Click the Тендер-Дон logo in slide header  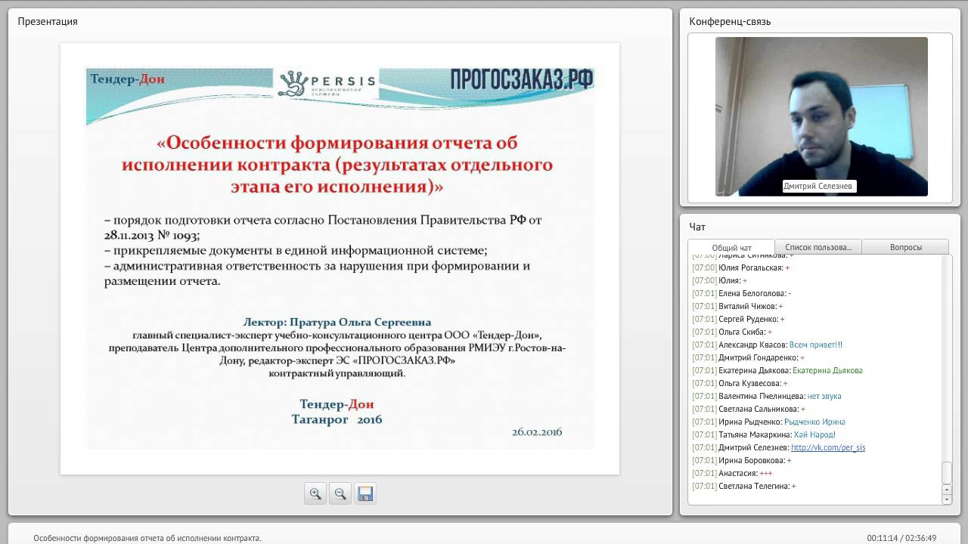128,79
